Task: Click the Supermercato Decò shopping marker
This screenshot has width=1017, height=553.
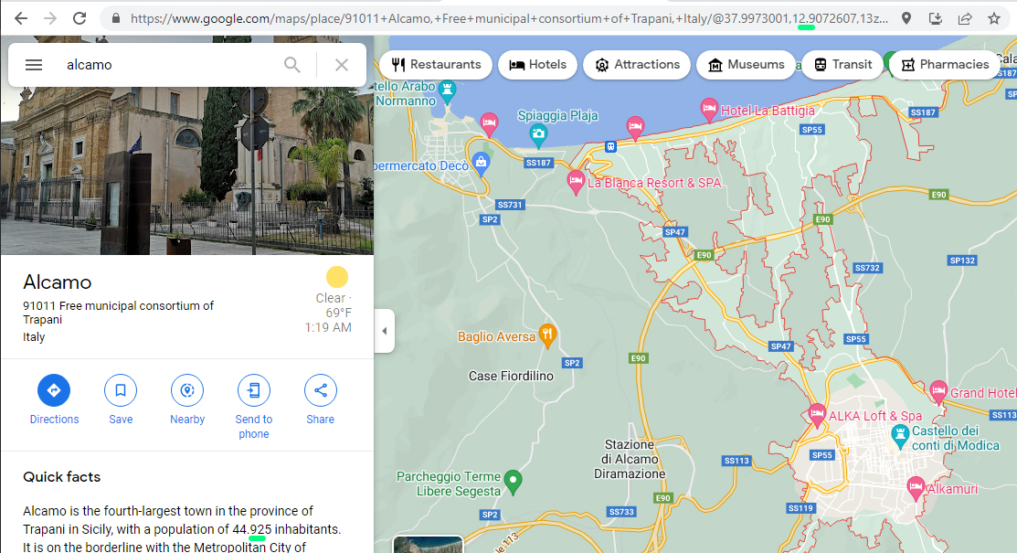Action: pos(481,164)
